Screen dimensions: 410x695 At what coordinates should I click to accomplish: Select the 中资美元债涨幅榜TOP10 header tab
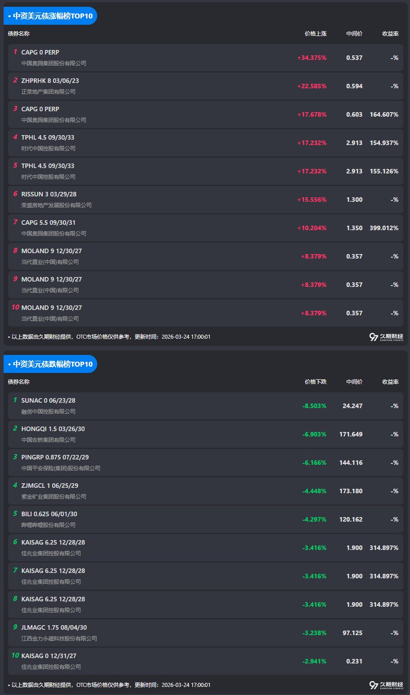pyautogui.click(x=50, y=16)
